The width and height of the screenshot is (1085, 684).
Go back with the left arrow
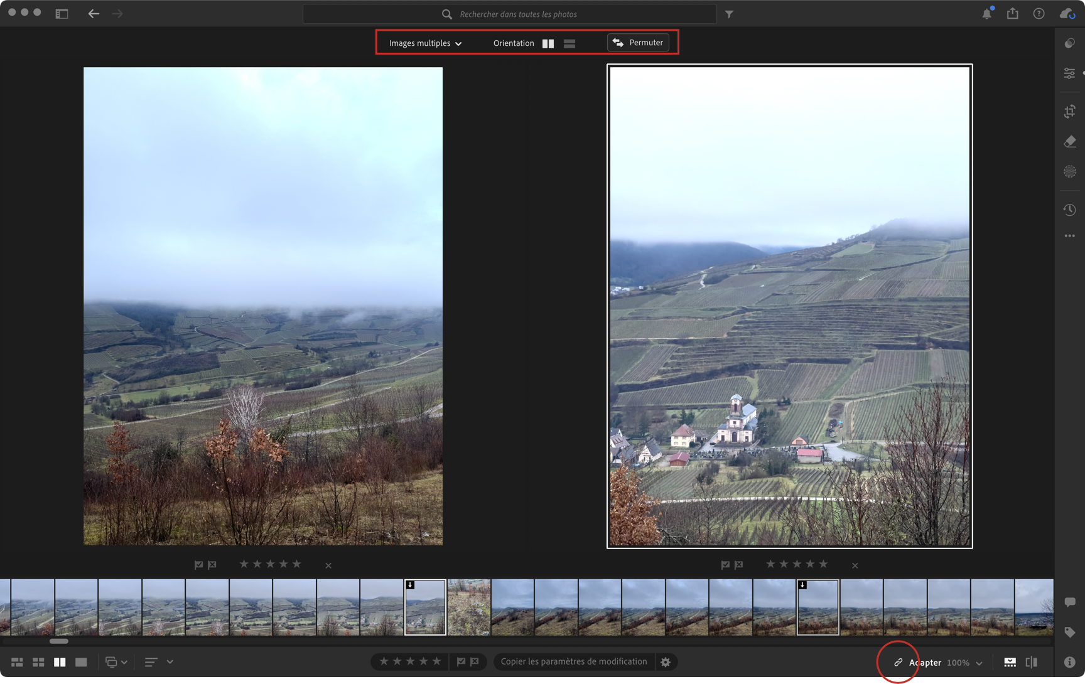tap(94, 13)
